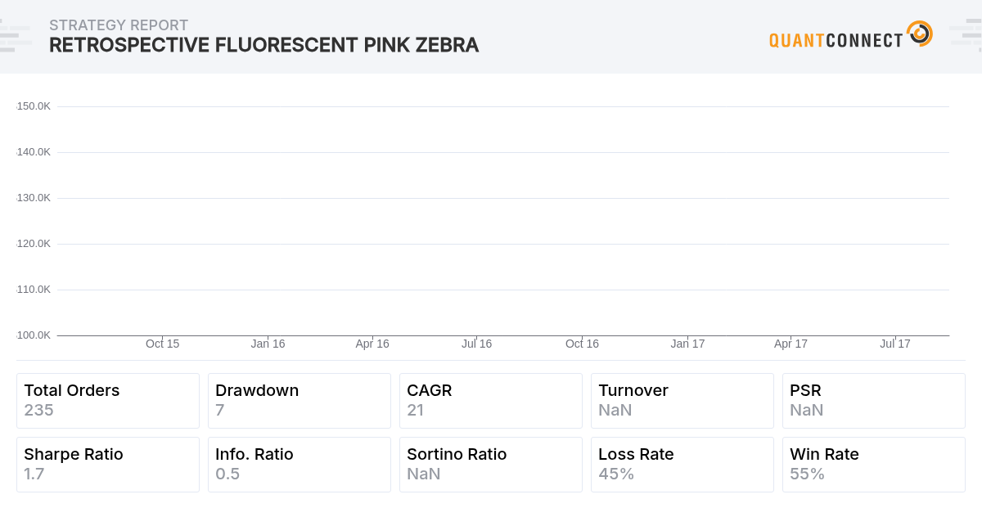Click the Oct 15 axis tick label
Screen dimensions: 982x517
tap(163, 344)
